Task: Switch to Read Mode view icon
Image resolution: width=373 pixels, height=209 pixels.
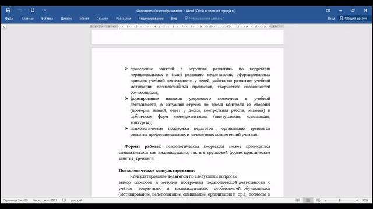Action: pos(298,200)
